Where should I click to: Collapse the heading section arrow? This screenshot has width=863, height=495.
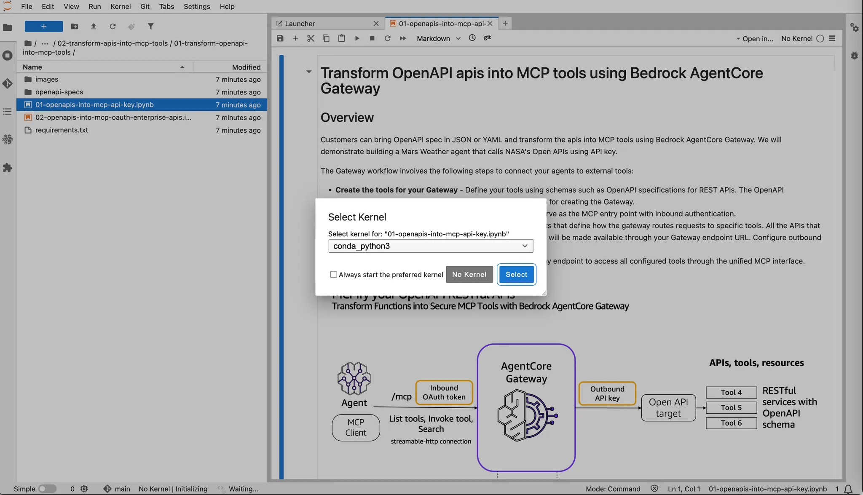tap(309, 72)
